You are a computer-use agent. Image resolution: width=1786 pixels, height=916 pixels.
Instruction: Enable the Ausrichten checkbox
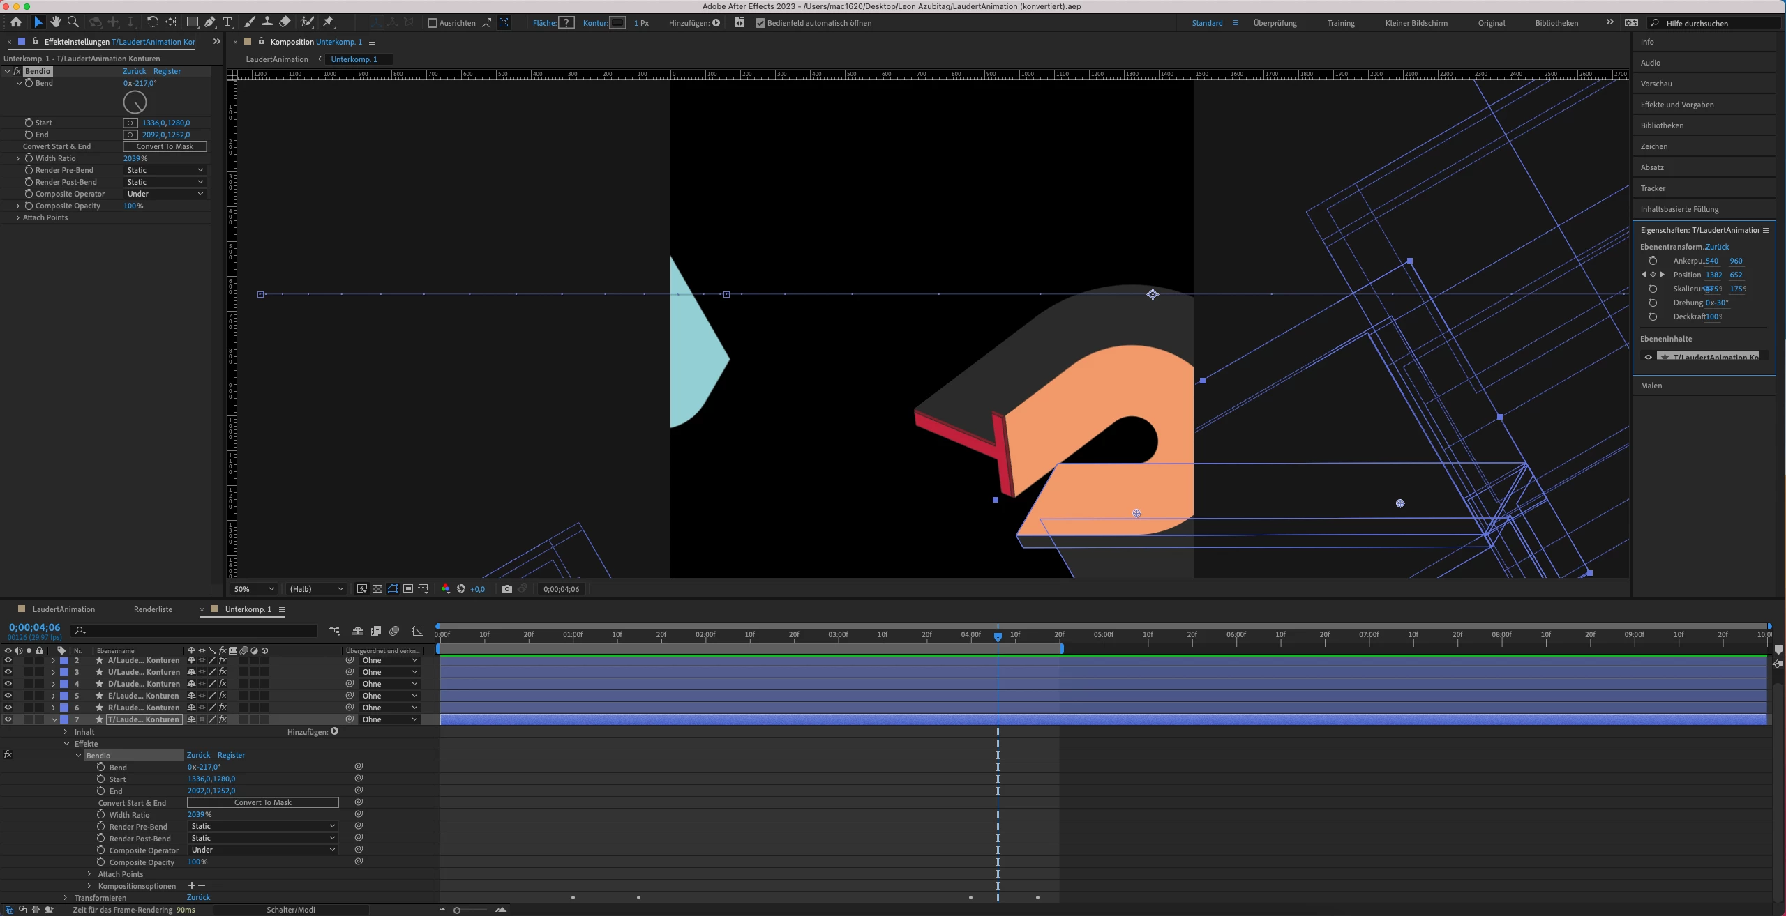click(x=433, y=23)
